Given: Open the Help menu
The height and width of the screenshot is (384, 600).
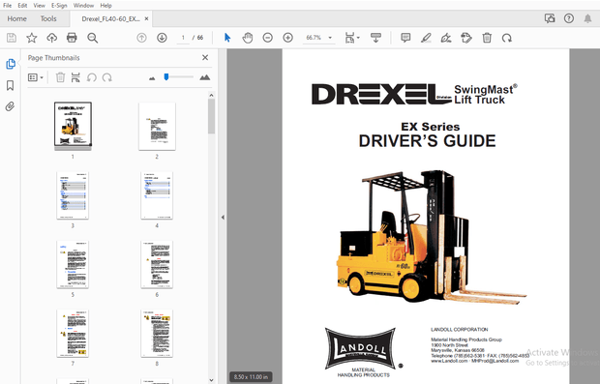Looking at the screenshot, I should pyautogui.click(x=106, y=6).
